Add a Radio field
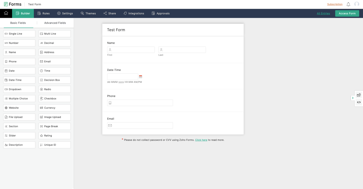The image size is (363, 189). pos(55,89)
